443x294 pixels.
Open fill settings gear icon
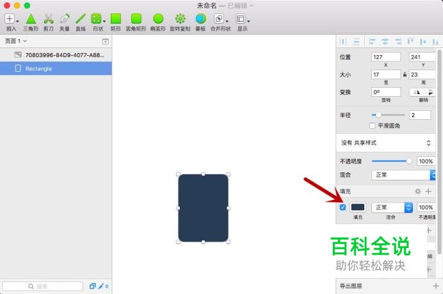(x=418, y=192)
